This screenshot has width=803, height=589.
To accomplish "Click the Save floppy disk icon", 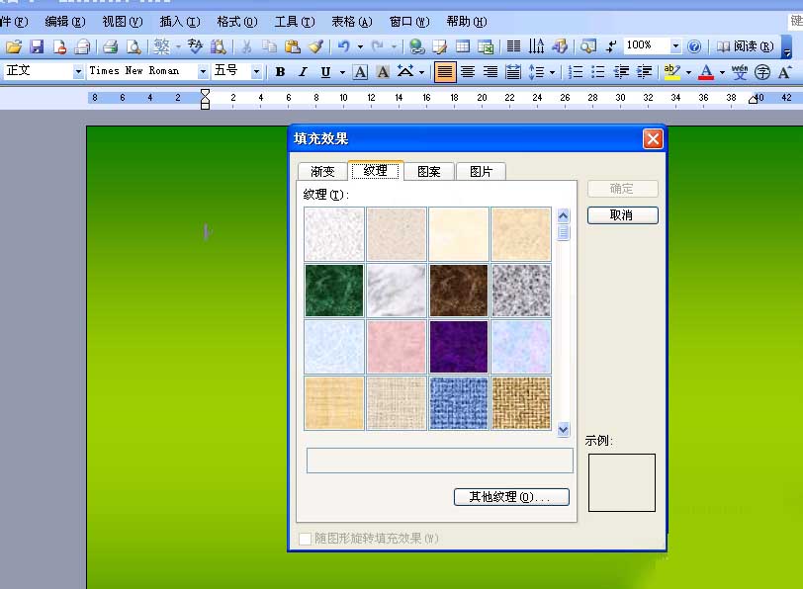I will click(x=37, y=46).
